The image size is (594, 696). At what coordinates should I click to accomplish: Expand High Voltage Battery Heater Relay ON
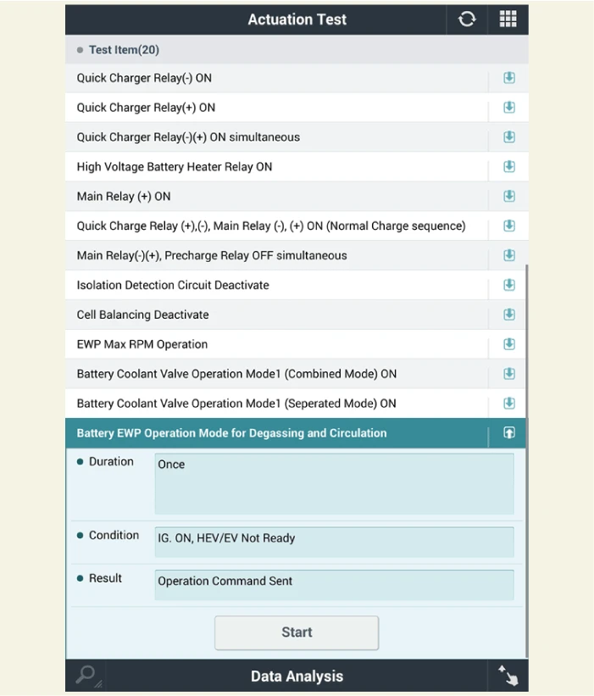[x=509, y=166]
